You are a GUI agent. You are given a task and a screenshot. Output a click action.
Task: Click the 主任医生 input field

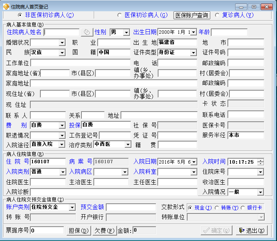177,182
